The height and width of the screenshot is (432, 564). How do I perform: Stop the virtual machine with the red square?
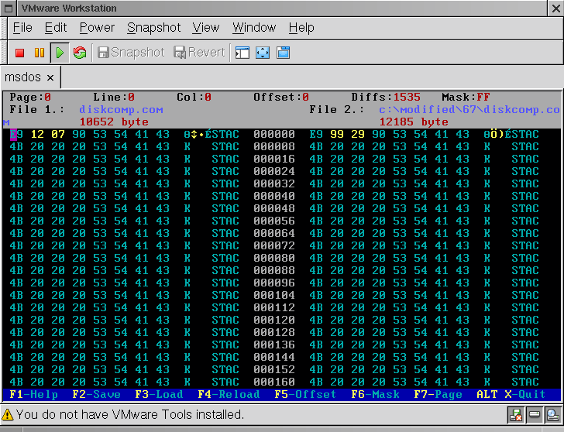pyautogui.click(x=20, y=53)
